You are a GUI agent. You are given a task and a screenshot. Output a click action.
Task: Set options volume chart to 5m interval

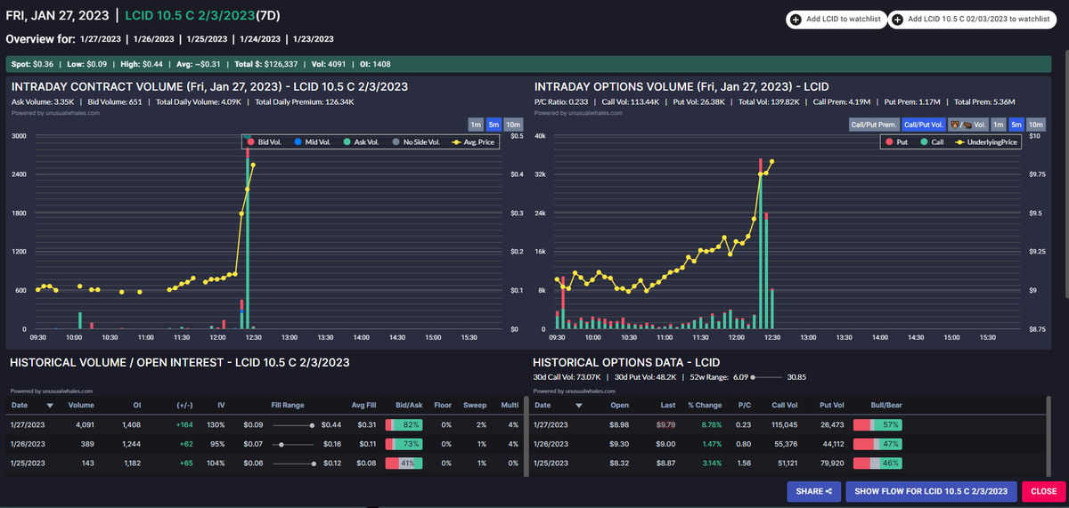pos(1016,125)
